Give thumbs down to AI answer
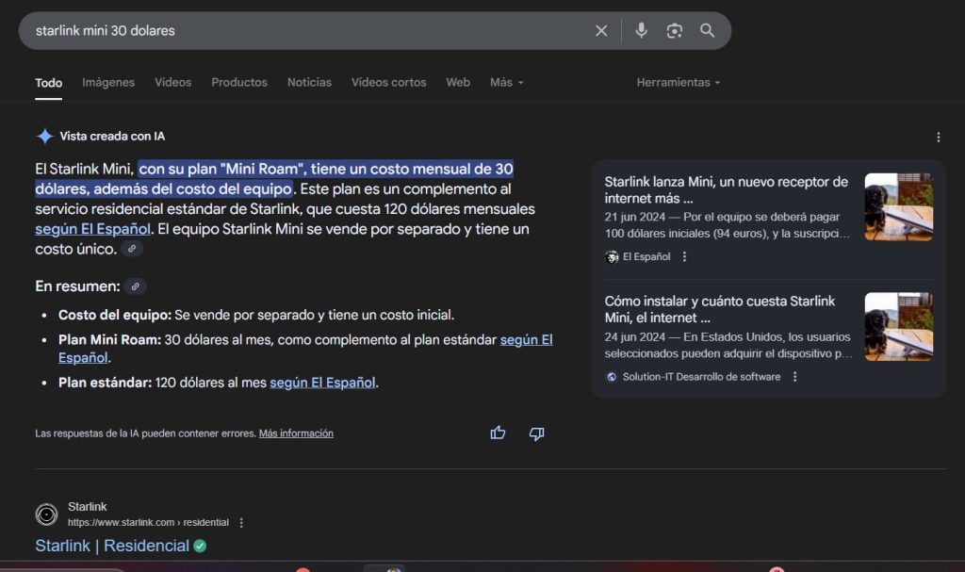The width and height of the screenshot is (965, 572). tap(536, 433)
